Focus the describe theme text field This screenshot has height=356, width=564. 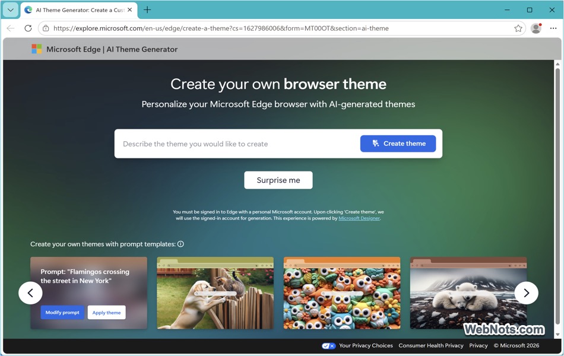click(237, 144)
